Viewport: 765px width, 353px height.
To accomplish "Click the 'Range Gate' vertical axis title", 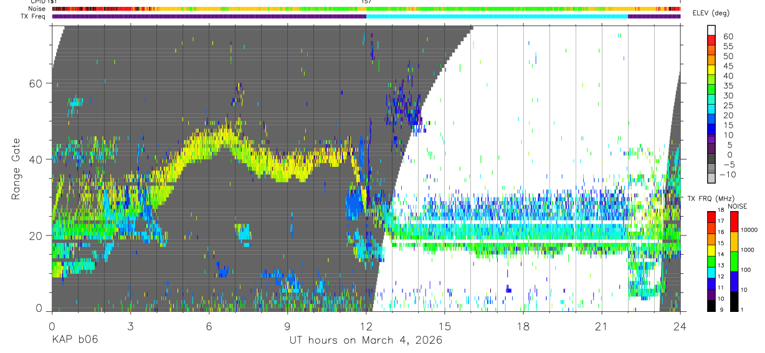I will point(15,169).
